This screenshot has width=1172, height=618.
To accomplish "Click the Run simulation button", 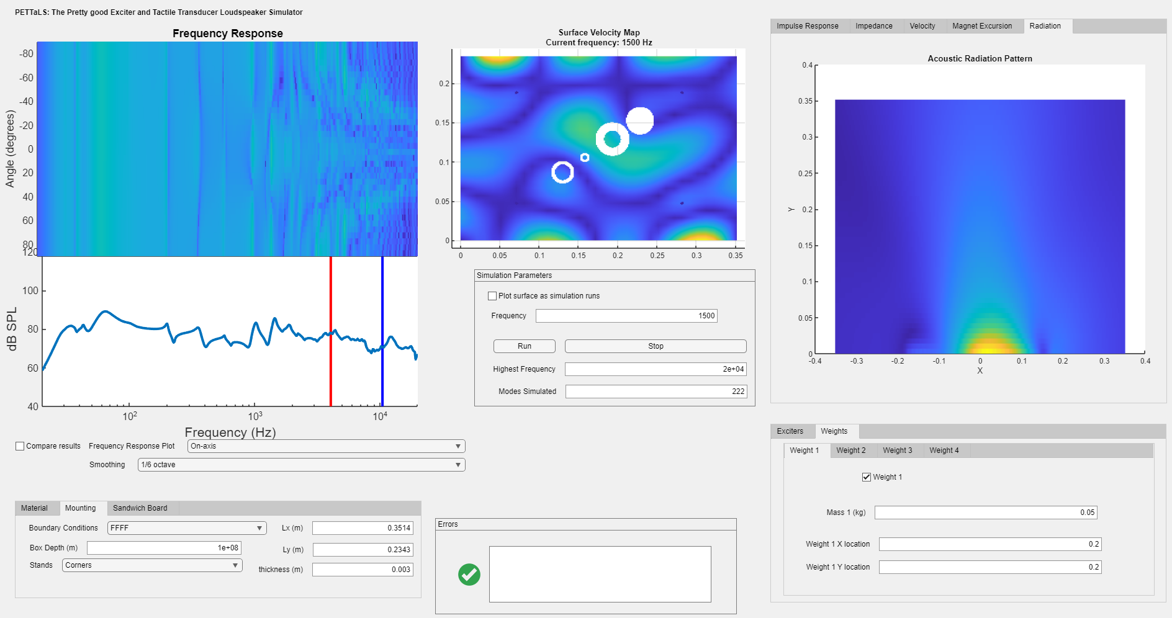I will (x=525, y=346).
